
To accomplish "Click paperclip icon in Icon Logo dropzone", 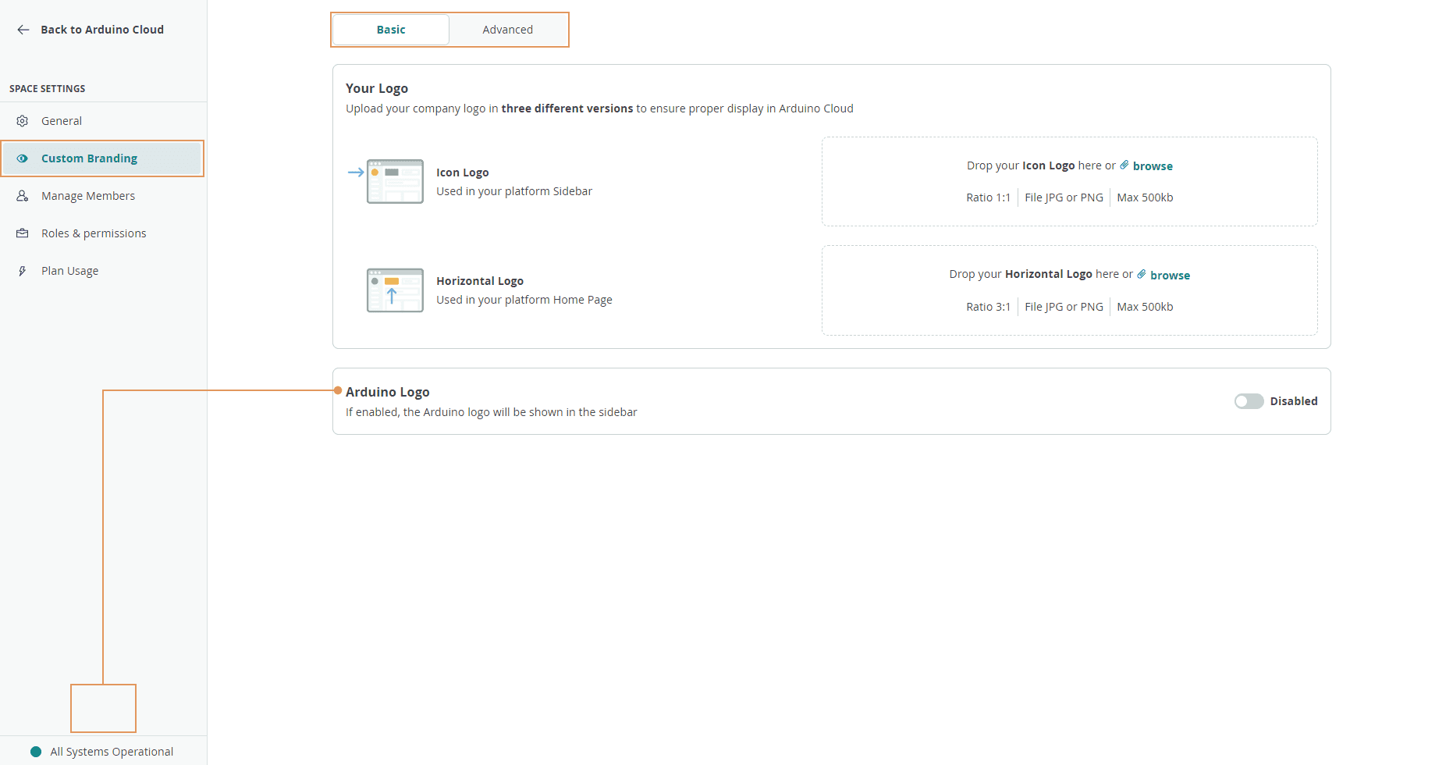I will click(1124, 165).
